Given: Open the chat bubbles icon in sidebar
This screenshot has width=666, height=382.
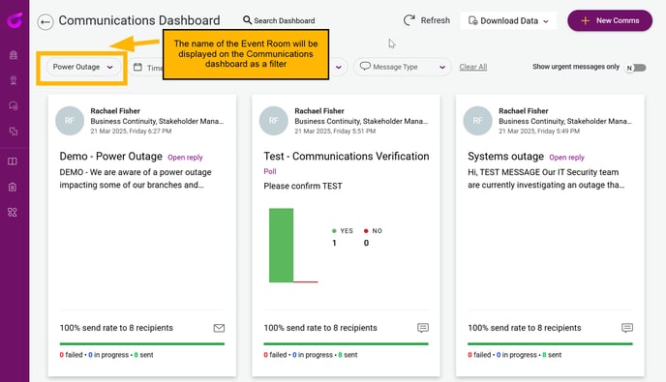Looking at the screenshot, I should [14, 105].
